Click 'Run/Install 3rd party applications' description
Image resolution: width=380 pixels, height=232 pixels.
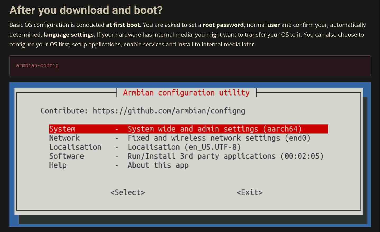226,156
